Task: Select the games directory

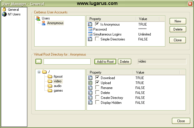Action: click(x=58, y=90)
